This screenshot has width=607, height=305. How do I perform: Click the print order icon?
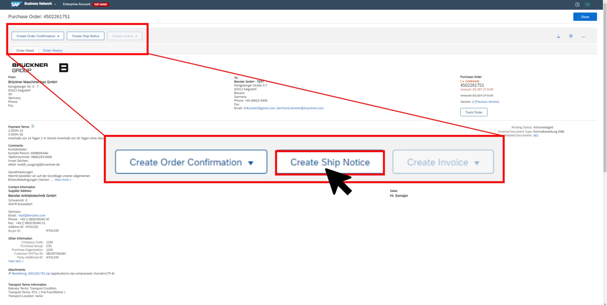(571, 36)
